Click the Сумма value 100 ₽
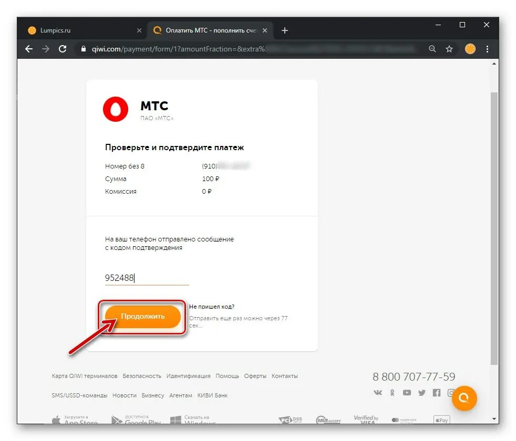The height and width of the screenshot is (441, 516). pos(211,179)
